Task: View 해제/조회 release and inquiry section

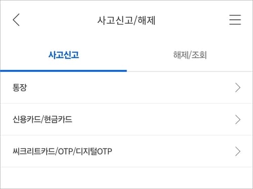Action: (190, 55)
